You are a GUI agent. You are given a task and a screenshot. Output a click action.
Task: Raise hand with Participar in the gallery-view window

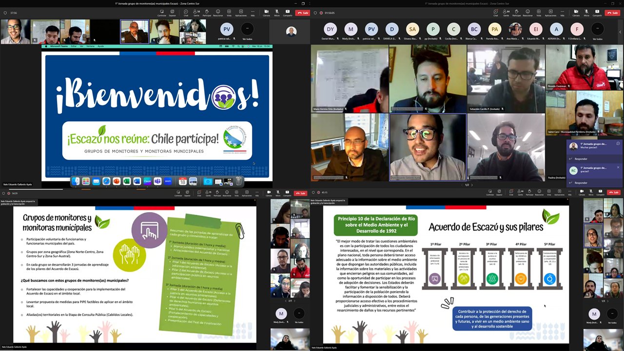pos(517,12)
